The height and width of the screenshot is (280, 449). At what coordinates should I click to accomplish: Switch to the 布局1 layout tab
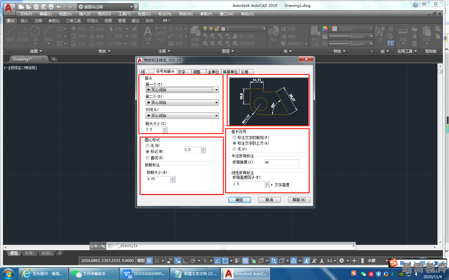click(30, 253)
